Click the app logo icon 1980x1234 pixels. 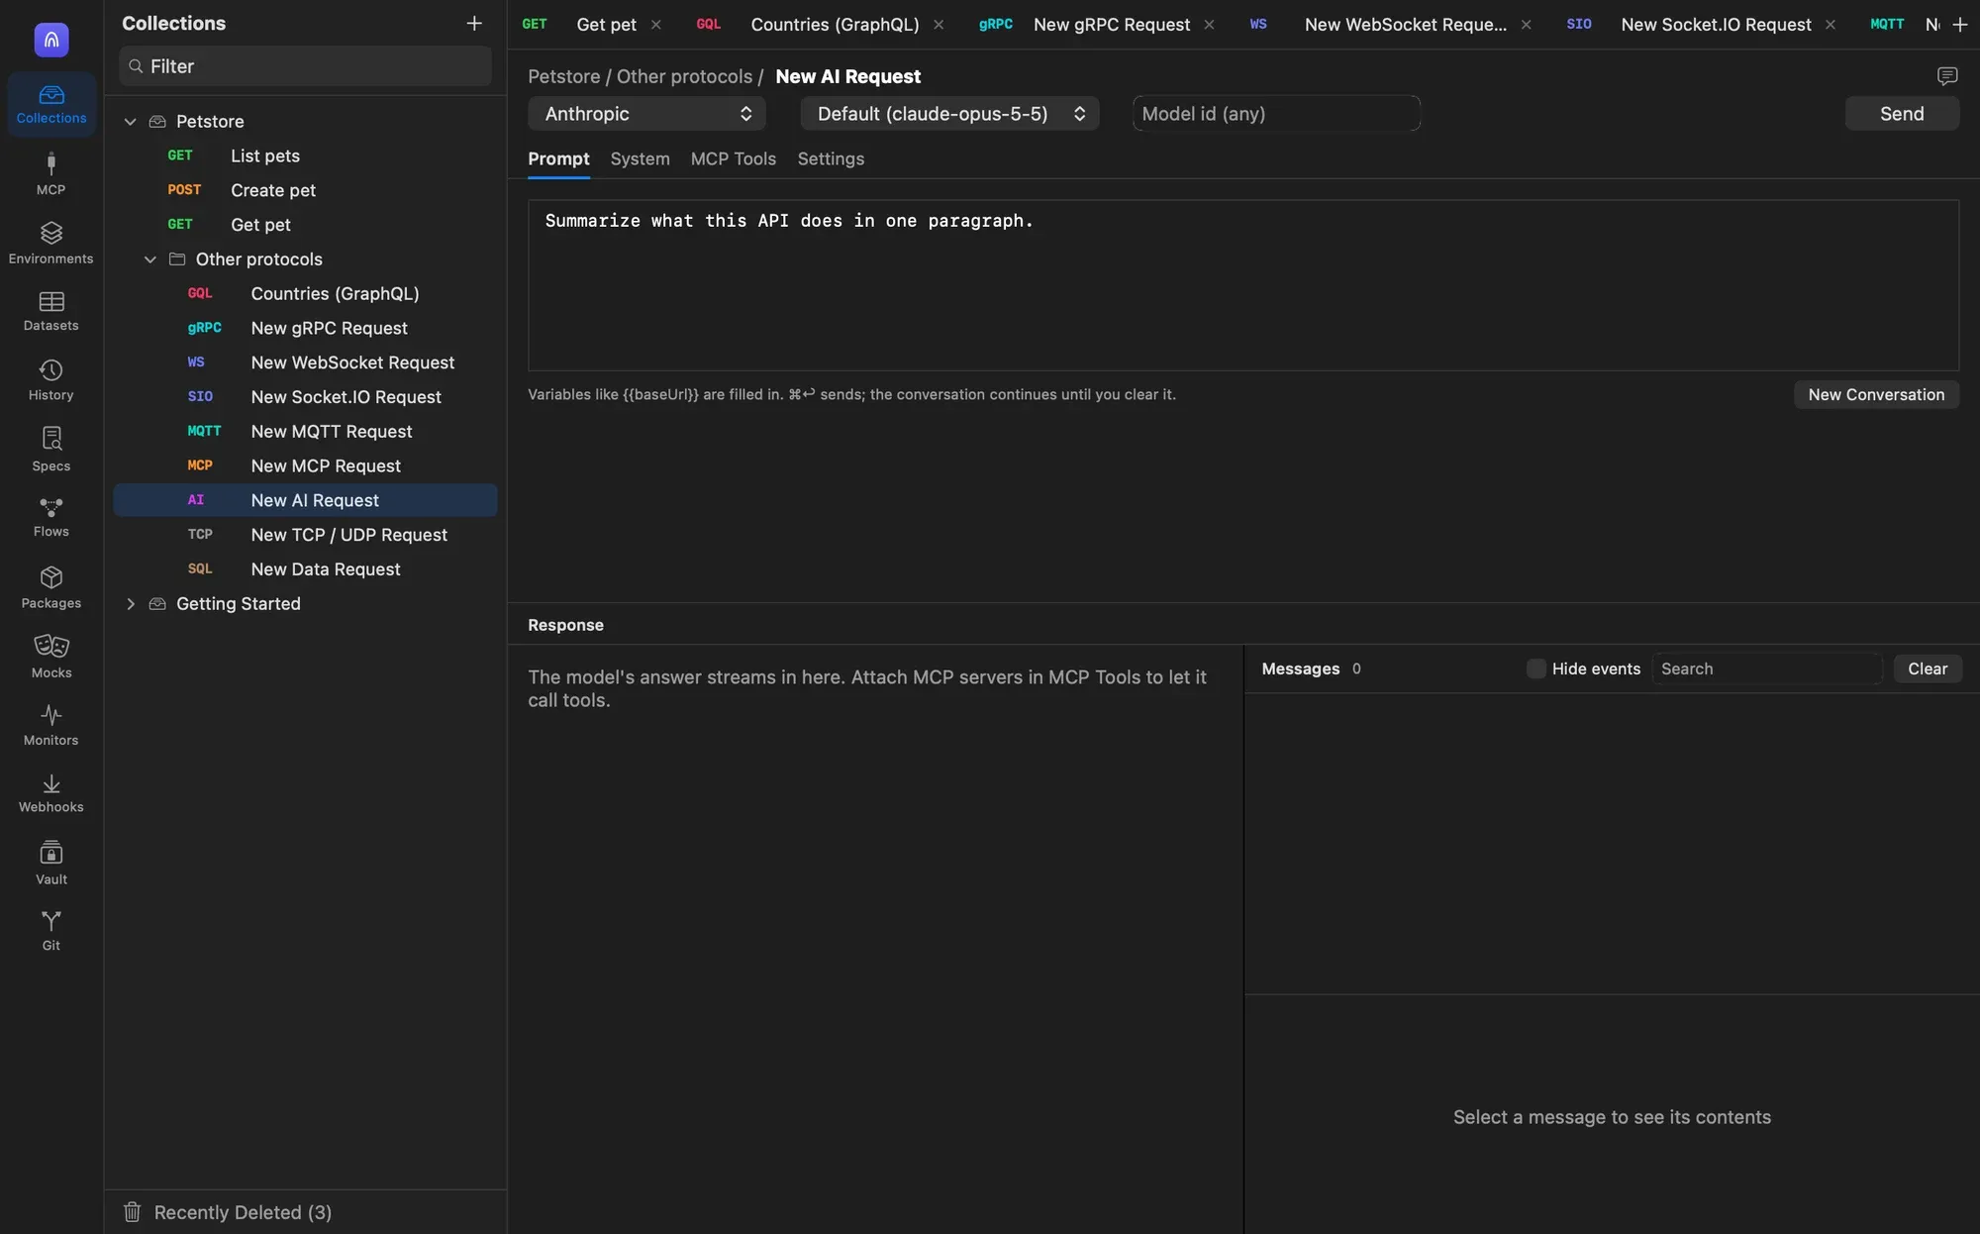pos(51,40)
